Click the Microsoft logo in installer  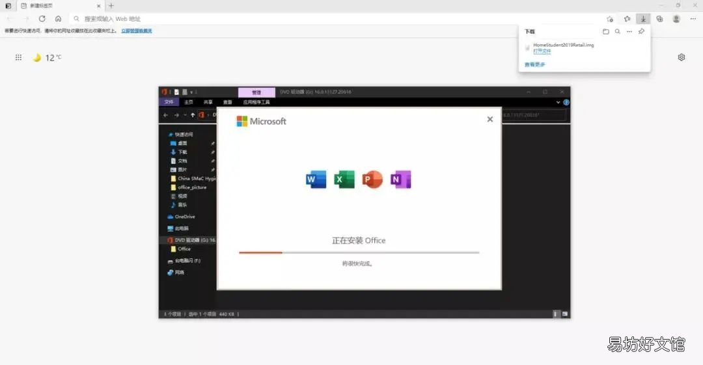pos(262,121)
